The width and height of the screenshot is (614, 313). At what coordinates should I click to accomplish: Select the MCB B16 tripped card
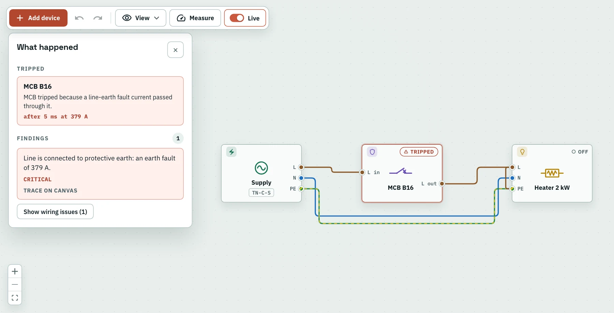click(x=100, y=101)
